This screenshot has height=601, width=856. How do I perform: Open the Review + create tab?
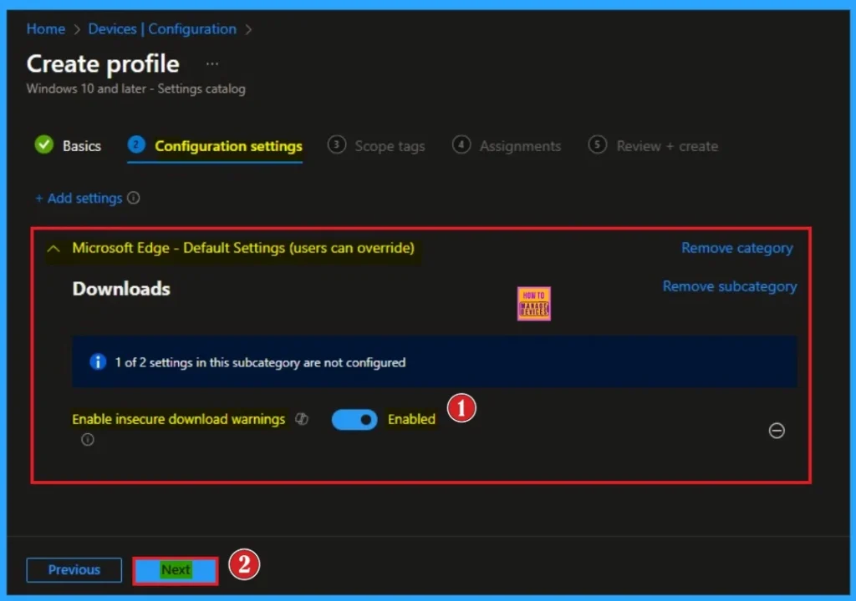[x=653, y=146]
